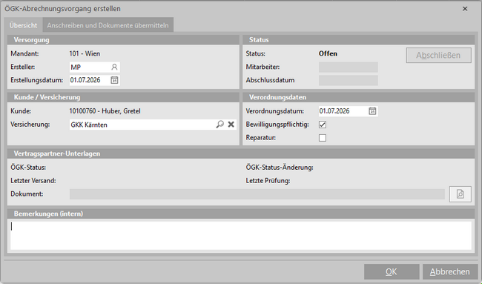Clear the Versicherung field with X icon
The image size is (482, 284).
tap(231, 125)
